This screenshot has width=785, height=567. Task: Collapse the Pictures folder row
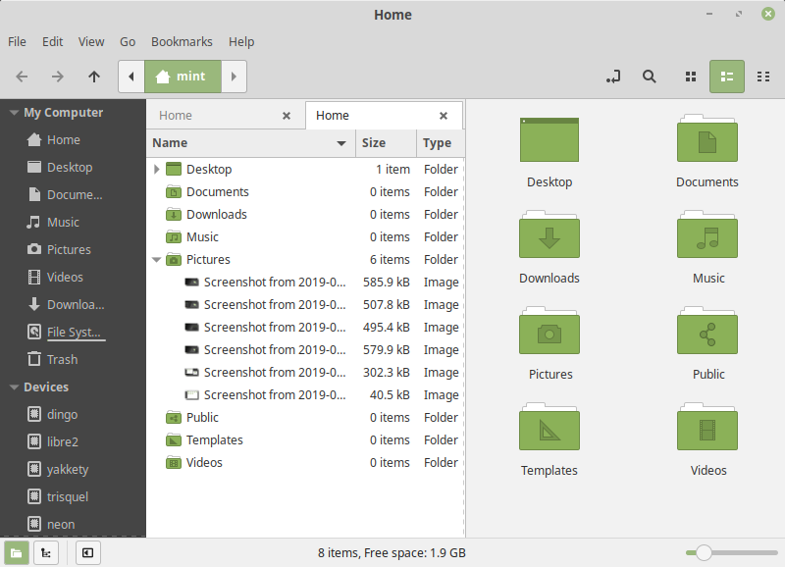click(156, 259)
